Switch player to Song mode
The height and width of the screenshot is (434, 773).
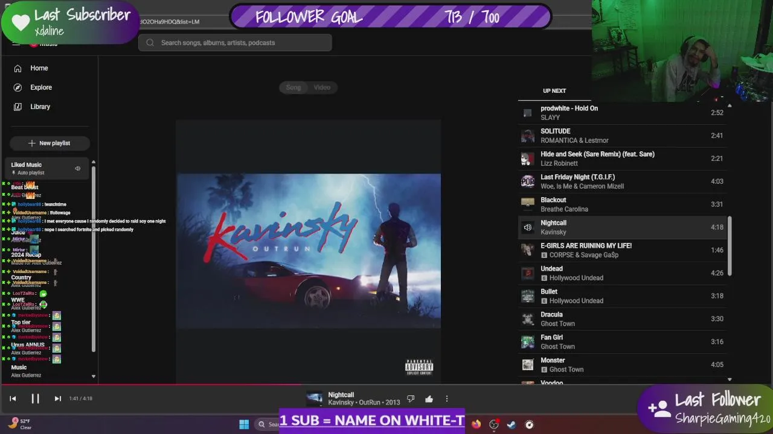293,87
